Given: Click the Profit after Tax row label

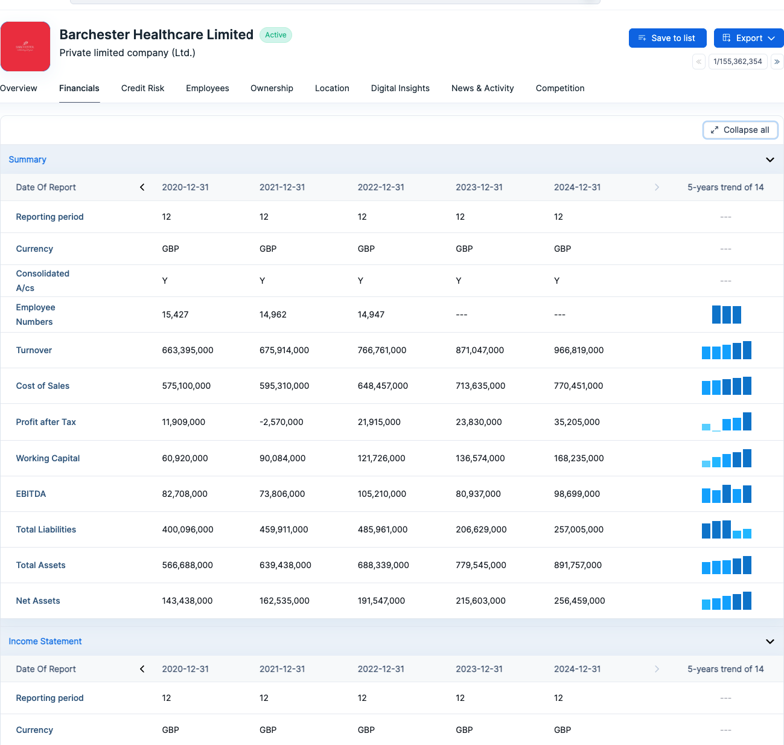Looking at the screenshot, I should [46, 422].
